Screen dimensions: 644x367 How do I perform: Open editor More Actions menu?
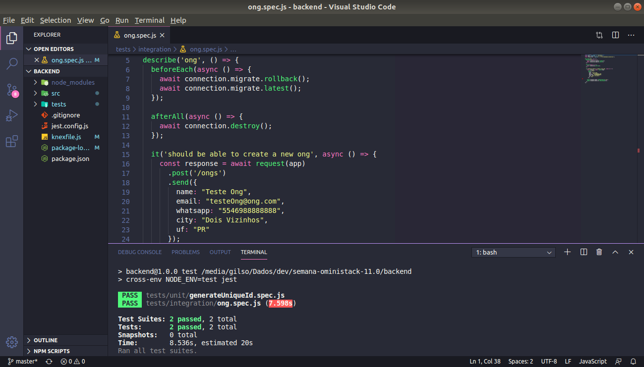[631, 35]
